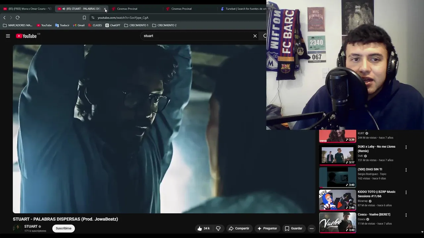Like the video (34 k)
The height and width of the screenshot is (238, 424).
point(203,228)
